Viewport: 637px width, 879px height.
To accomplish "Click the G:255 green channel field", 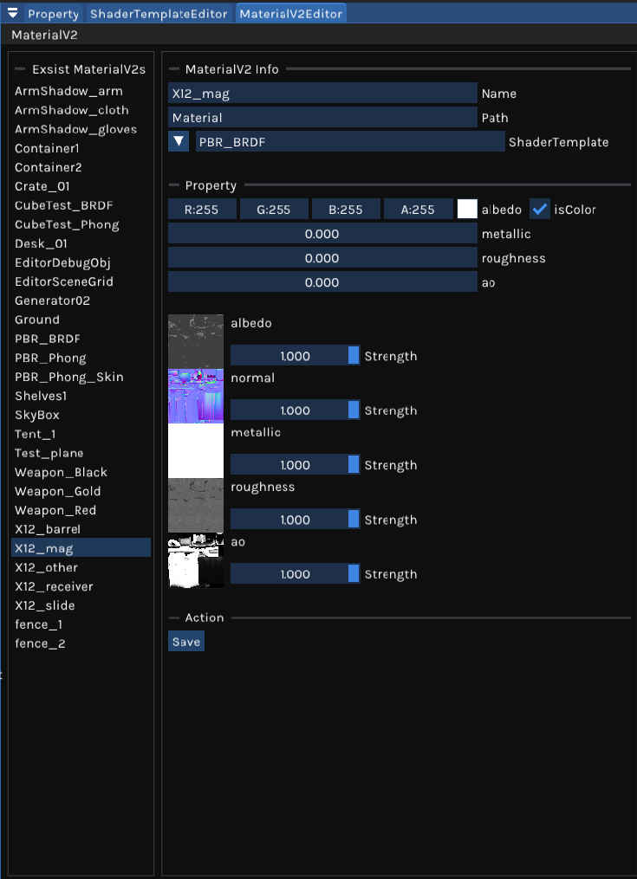I will (x=274, y=209).
